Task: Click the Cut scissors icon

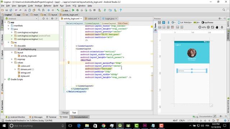Action: tap(26, 10)
